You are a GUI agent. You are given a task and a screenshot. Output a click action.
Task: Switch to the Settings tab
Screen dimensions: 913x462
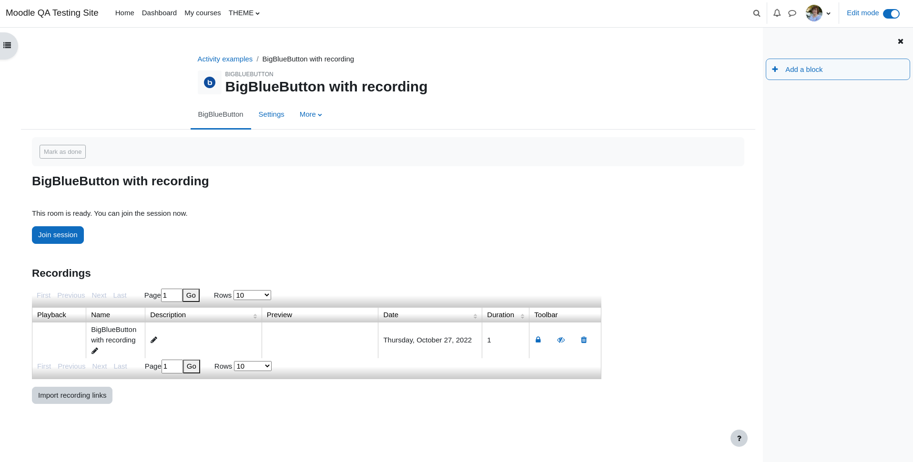[271, 114]
